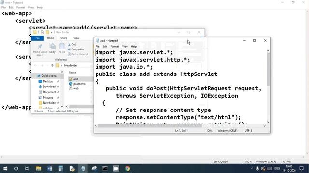Screen dimensions: 309x173
Task: Click Explorer sidebar scroll up arrow
Action: pos(62,72)
